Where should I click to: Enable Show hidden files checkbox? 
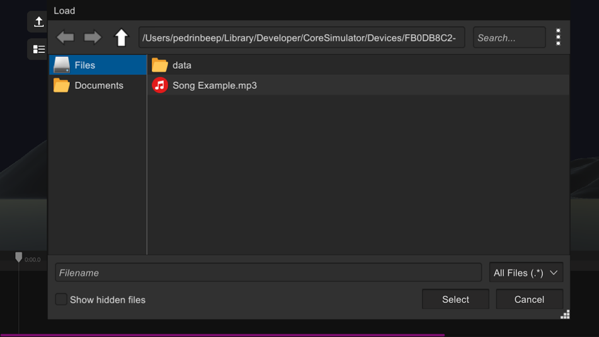[x=61, y=299]
